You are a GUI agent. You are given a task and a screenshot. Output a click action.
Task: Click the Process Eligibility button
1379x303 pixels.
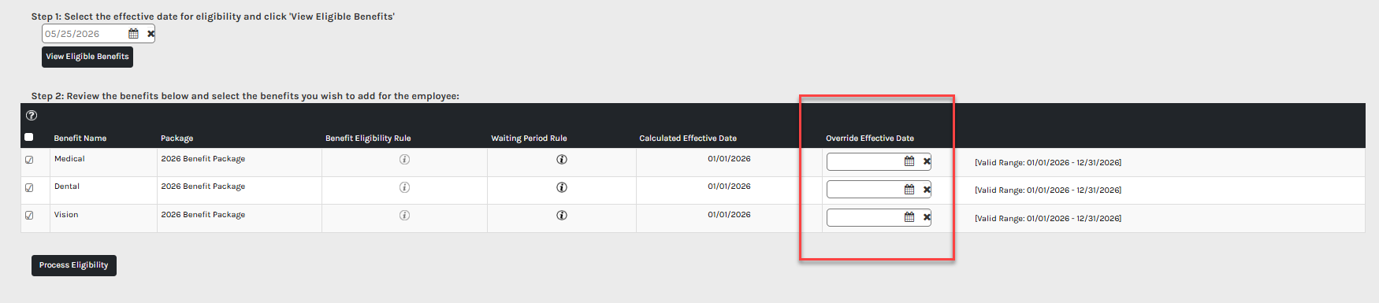tap(74, 265)
